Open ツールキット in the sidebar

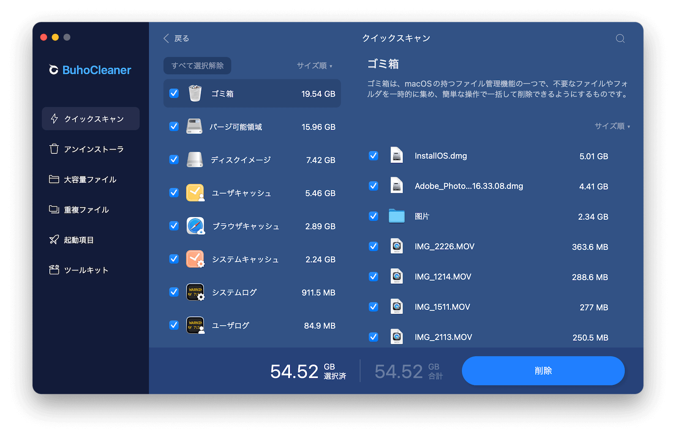tap(91, 270)
